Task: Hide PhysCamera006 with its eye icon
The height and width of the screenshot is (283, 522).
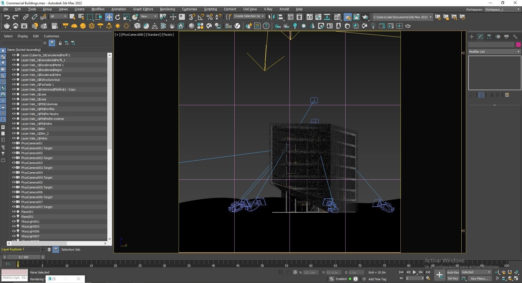Action: click(14, 192)
